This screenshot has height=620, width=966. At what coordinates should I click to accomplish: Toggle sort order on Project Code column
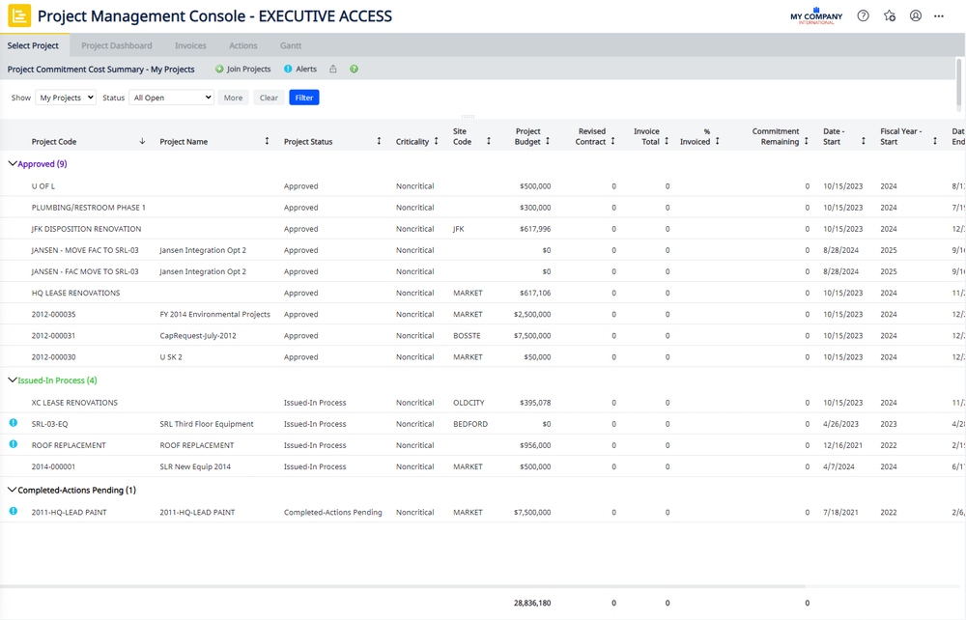pyautogui.click(x=141, y=140)
